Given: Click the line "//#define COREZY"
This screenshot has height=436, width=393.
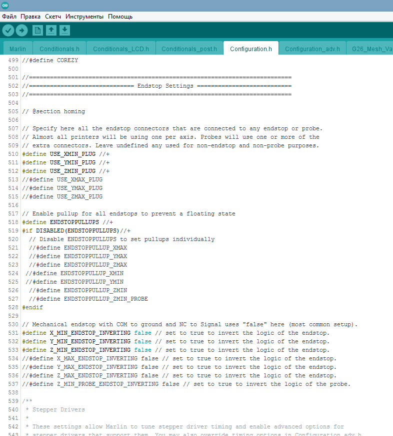Looking at the screenshot, I should 50,60.
